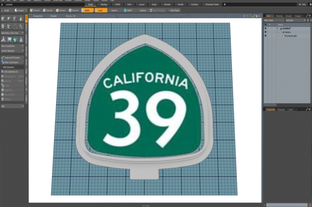This screenshot has height=207, width=312.
Task: Select the cone primitive tool
Action: click(21, 19)
